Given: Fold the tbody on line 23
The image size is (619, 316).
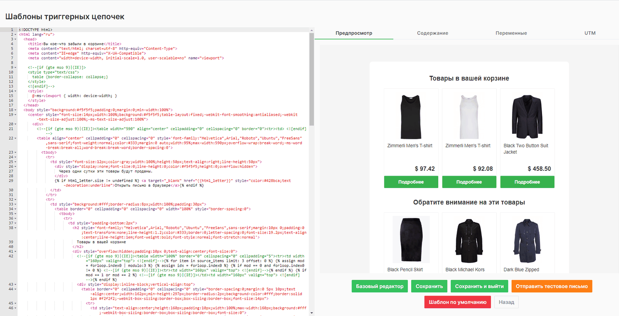Looking at the screenshot, I should 16,152.
